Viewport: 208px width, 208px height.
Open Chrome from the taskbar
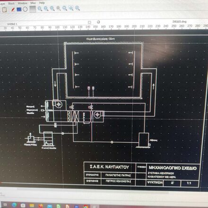[x=86, y=206]
